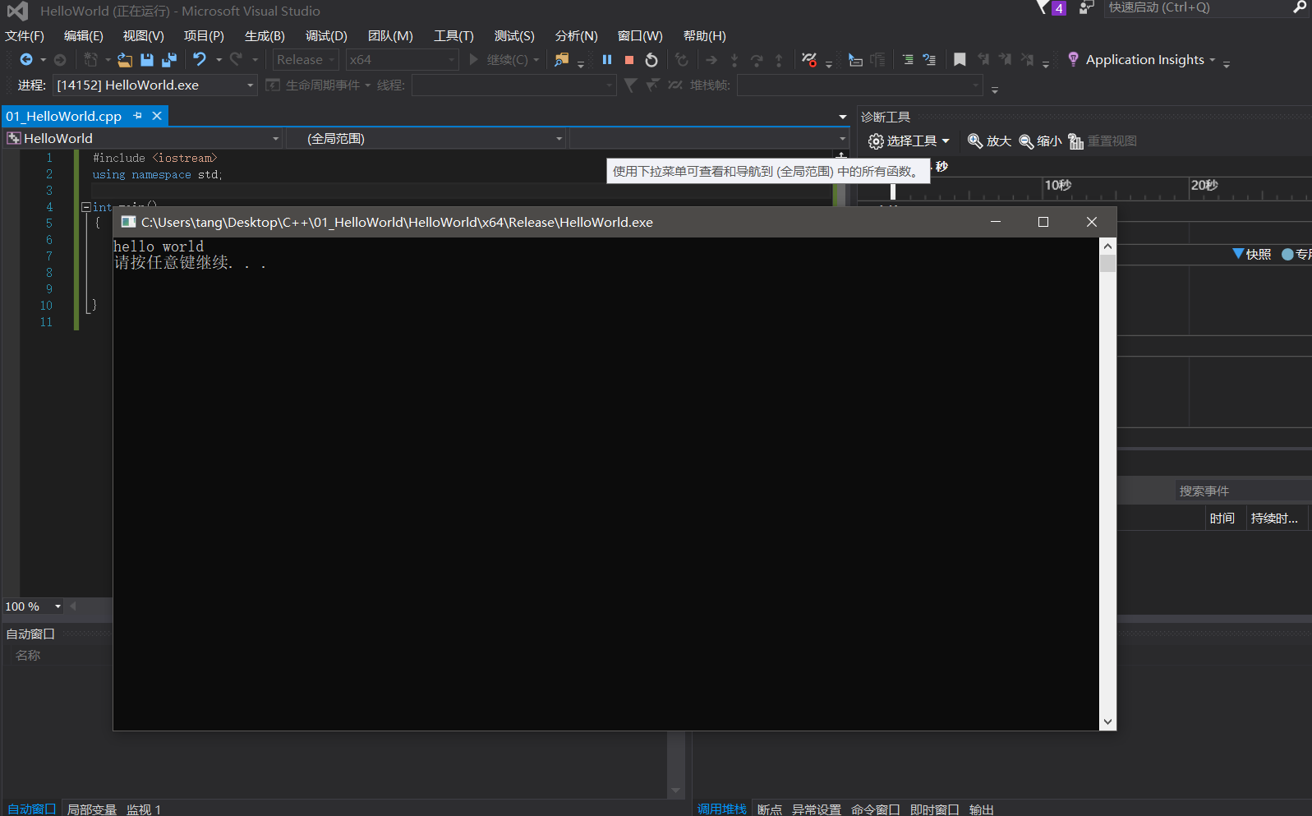The image size is (1312, 816).
Task: Switch to the 命令窗口 tab
Action: [x=876, y=809]
